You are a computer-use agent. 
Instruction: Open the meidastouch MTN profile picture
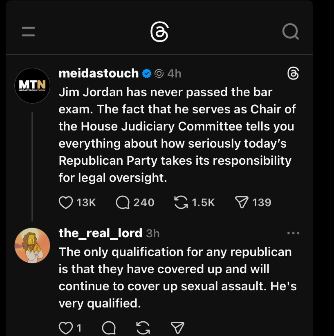(x=32, y=85)
